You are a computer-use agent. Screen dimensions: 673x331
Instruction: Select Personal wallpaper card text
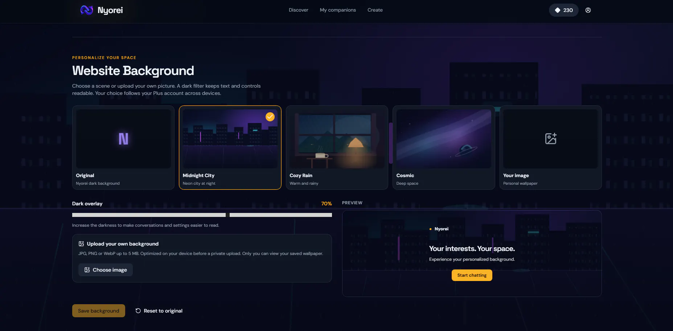coord(520,183)
